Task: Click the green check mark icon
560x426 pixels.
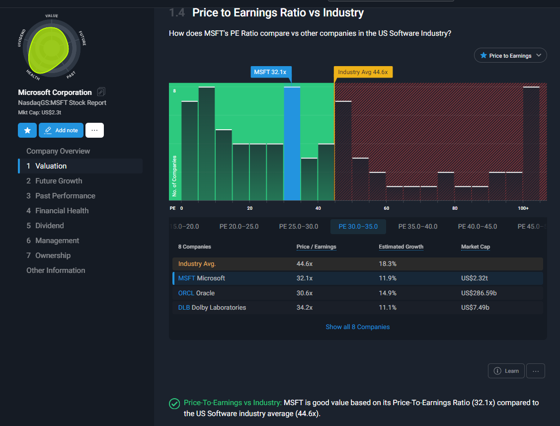Action: pyautogui.click(x=174, y=404)
